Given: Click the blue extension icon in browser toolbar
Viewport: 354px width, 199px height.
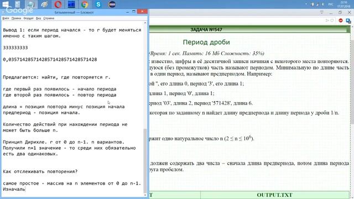Looking at the screenshot, I should [x=348, y=21].
